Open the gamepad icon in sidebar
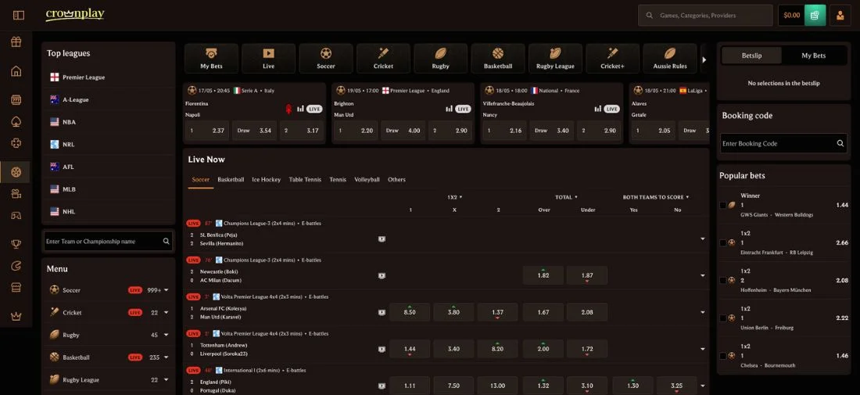860x395 pixels. pos(16,216)
